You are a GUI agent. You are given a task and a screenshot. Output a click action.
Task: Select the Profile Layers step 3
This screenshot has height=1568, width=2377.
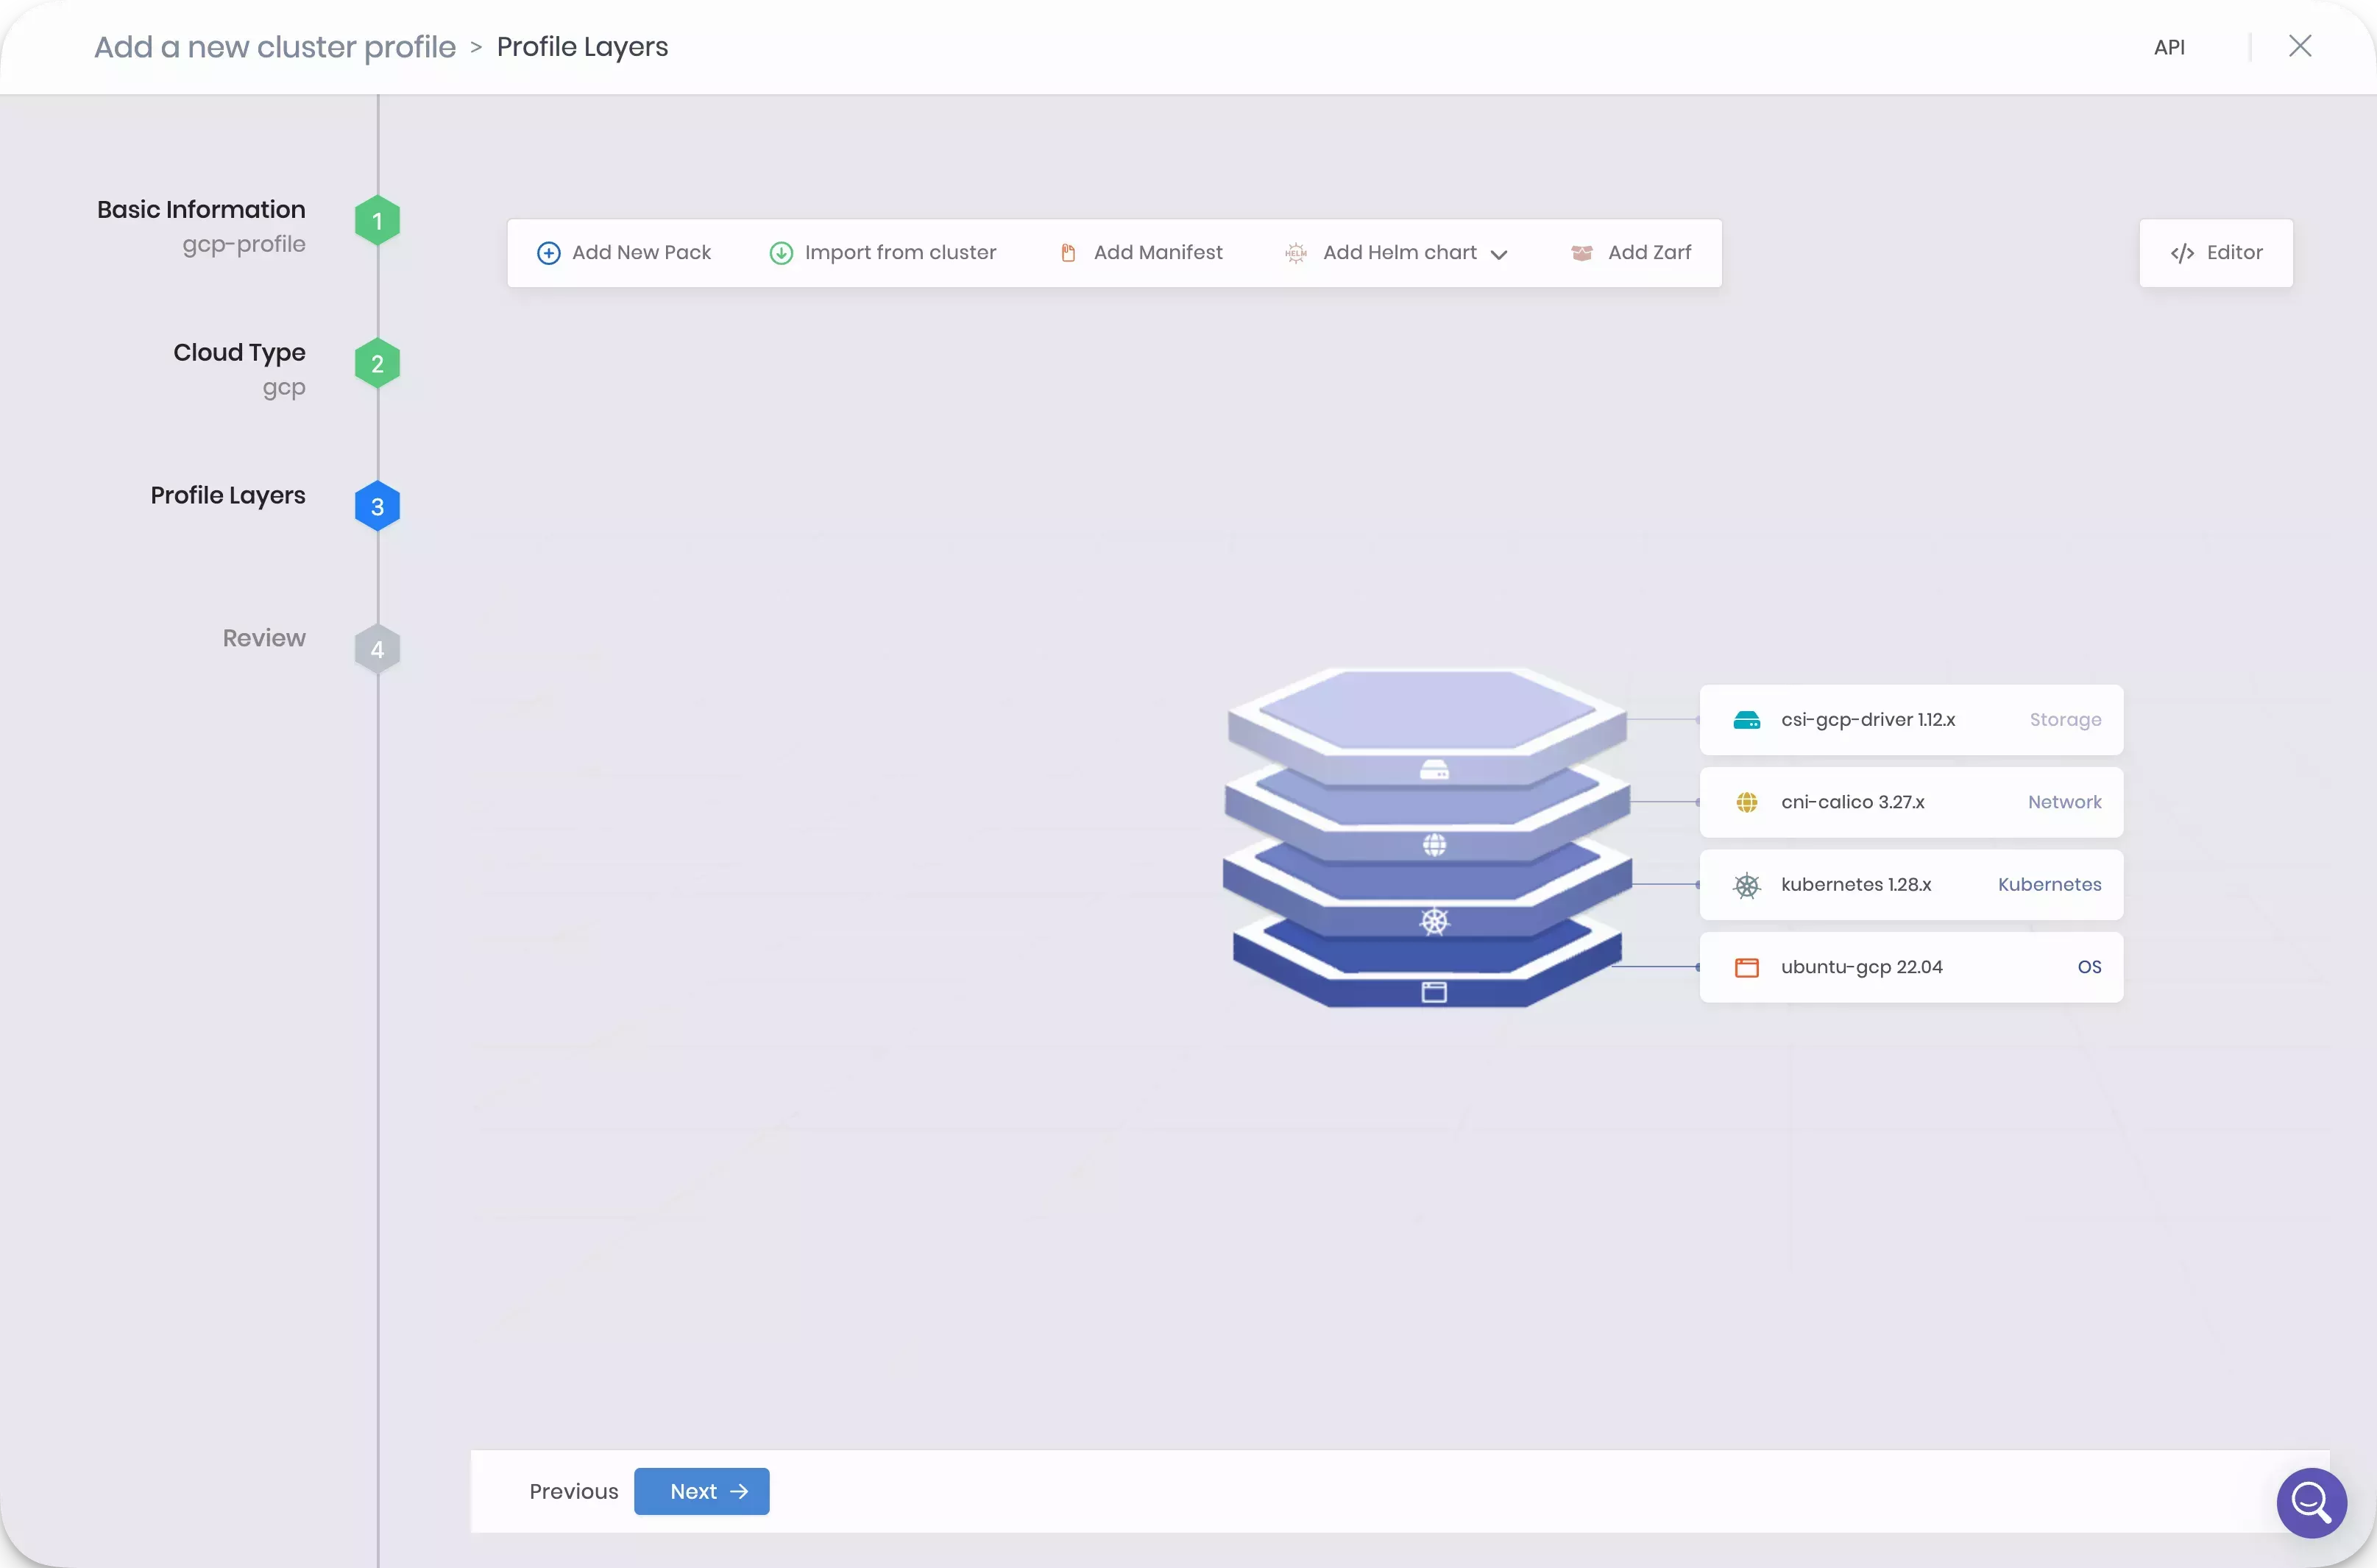(376, 506)
